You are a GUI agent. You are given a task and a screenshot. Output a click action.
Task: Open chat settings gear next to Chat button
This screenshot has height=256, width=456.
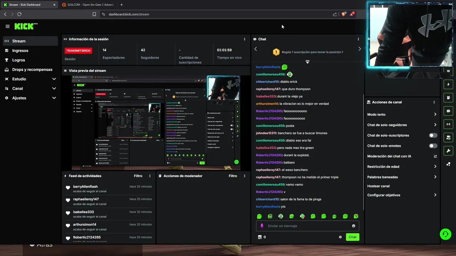pyautogui.click(x=340, y=237)
